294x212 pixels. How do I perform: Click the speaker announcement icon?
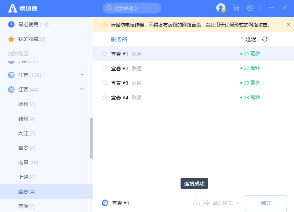tap(104, 24)
